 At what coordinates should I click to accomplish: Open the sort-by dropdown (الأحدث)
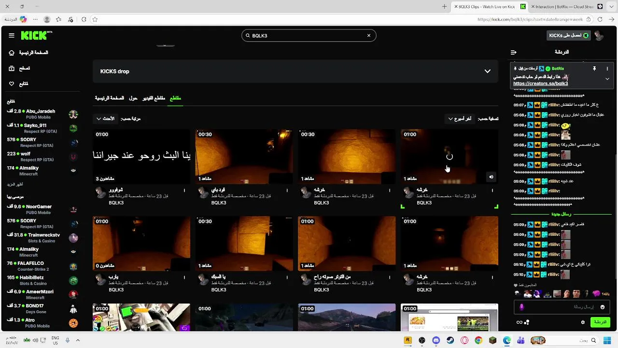click(x=105, y=118)
